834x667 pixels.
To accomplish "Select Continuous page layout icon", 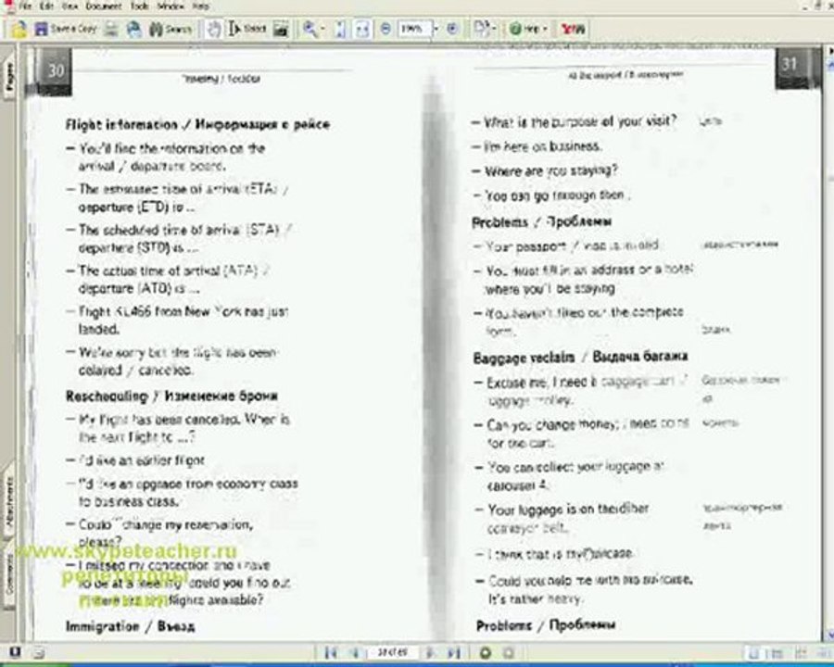I will [x=777, y=654].
